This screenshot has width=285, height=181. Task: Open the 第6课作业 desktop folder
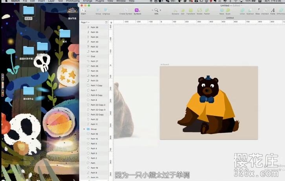click(x=29, y=93)
